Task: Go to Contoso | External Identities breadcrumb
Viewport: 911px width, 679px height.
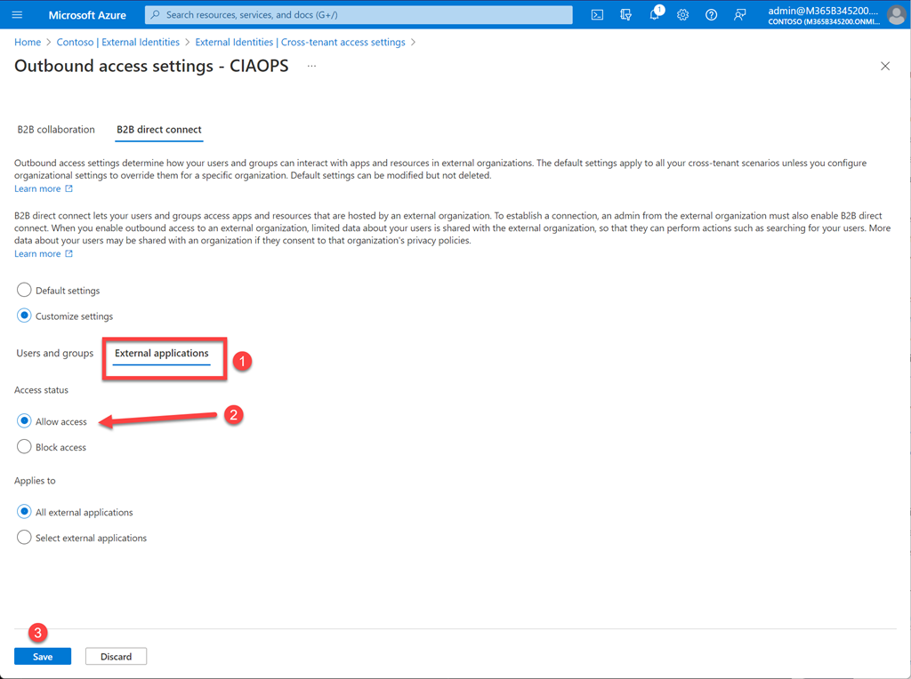Action: (117, 42)
